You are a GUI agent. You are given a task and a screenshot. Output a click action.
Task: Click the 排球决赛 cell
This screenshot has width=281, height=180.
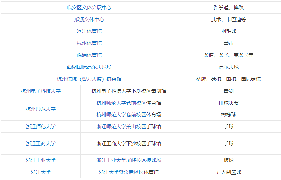pos(229,103)
